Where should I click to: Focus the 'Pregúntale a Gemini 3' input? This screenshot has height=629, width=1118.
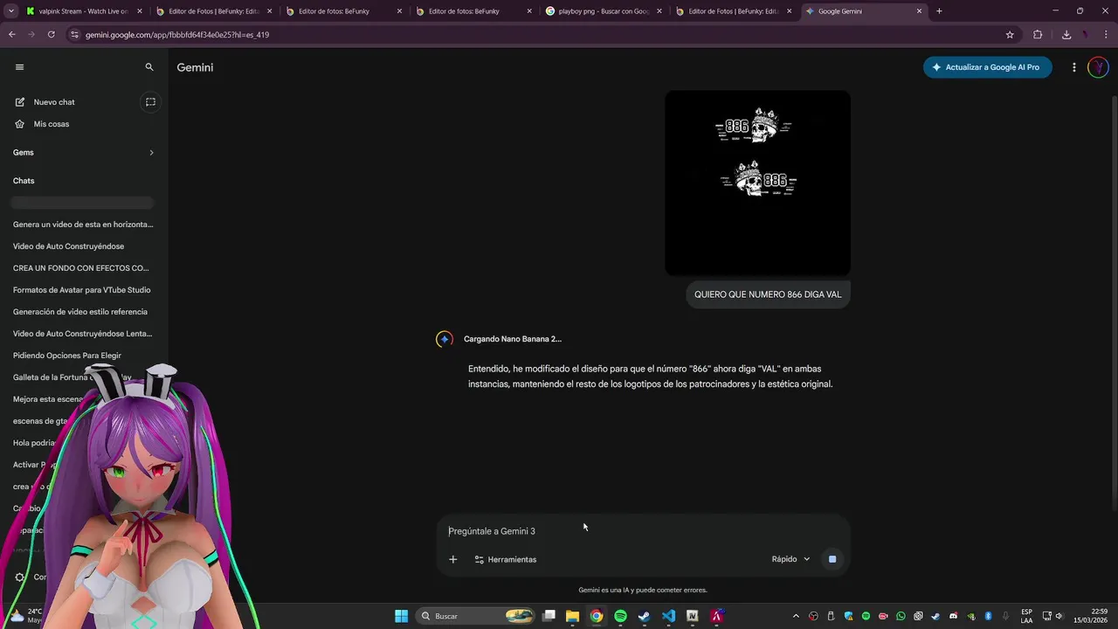[643, 531]
